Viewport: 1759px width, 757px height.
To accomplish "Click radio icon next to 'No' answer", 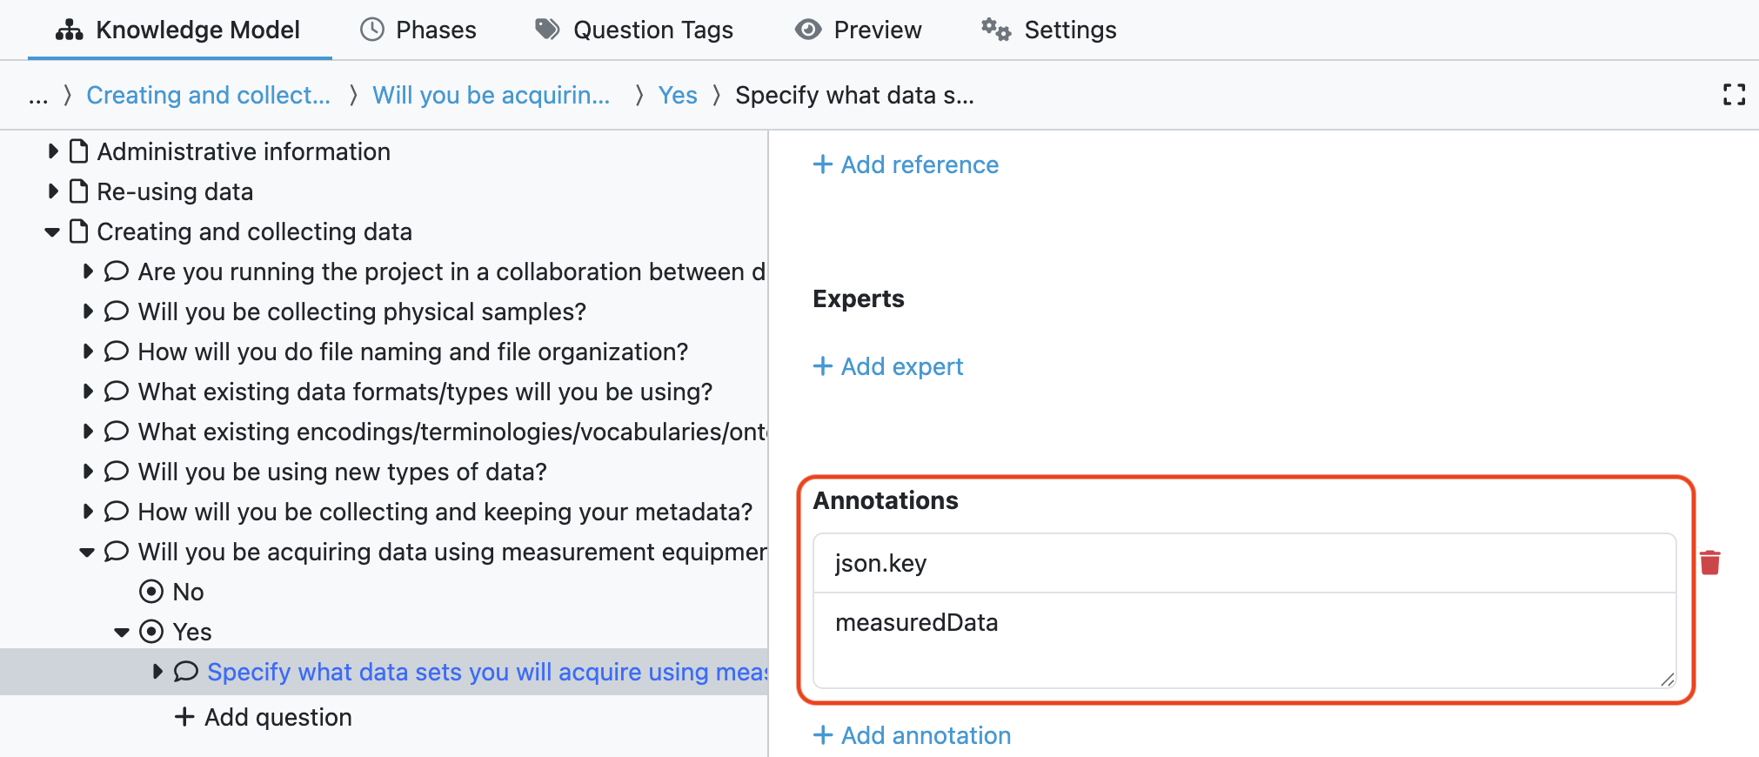I will 151,592.
